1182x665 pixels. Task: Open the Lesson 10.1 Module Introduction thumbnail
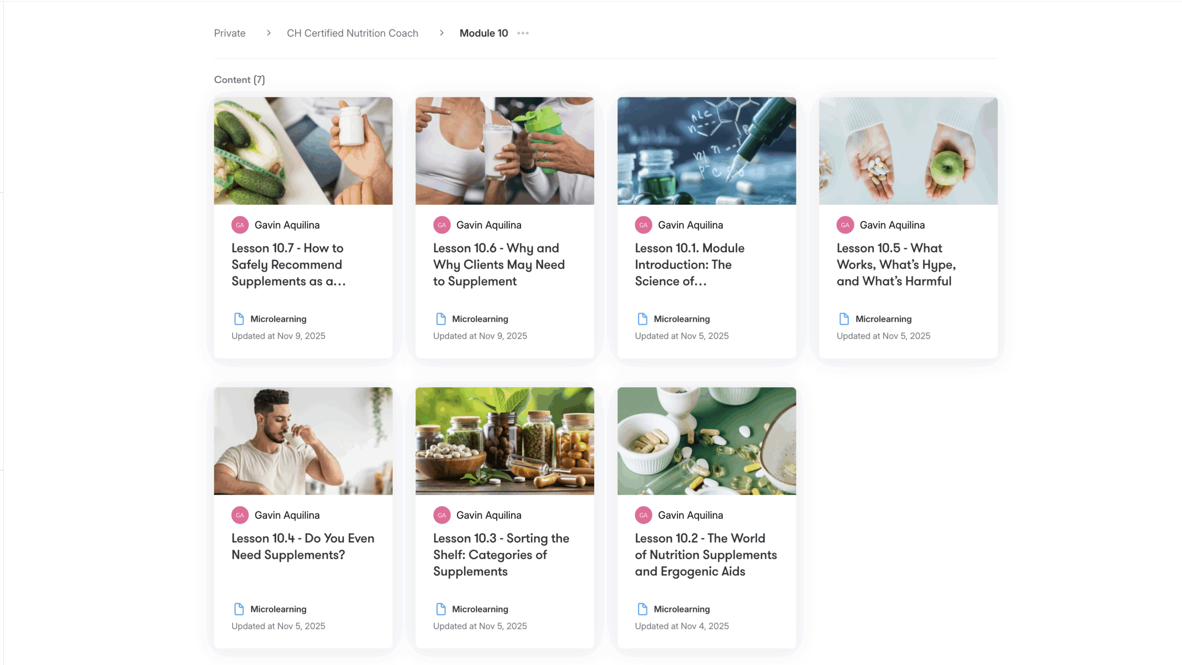(x=706, y=151)
